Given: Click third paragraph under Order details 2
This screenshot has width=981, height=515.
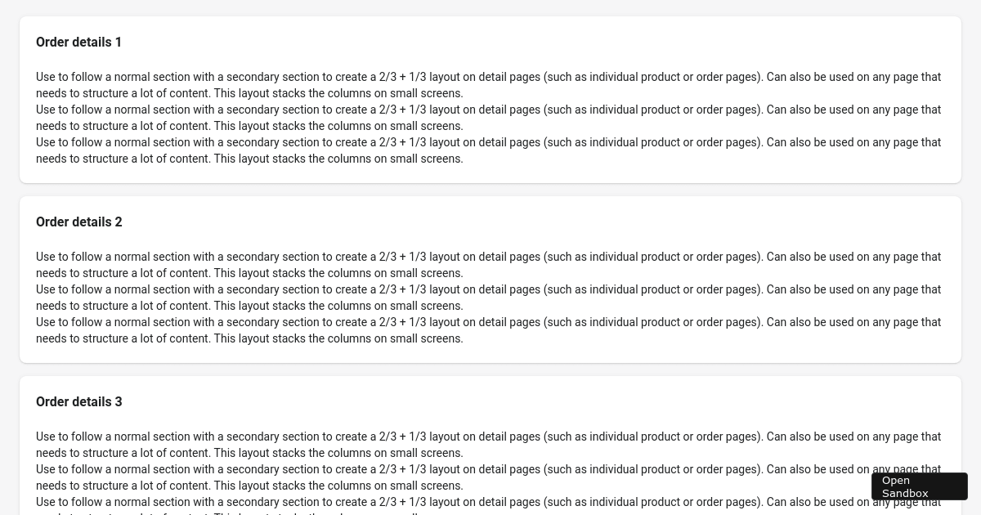Looking at the screenshot, I should pos(488,330).
